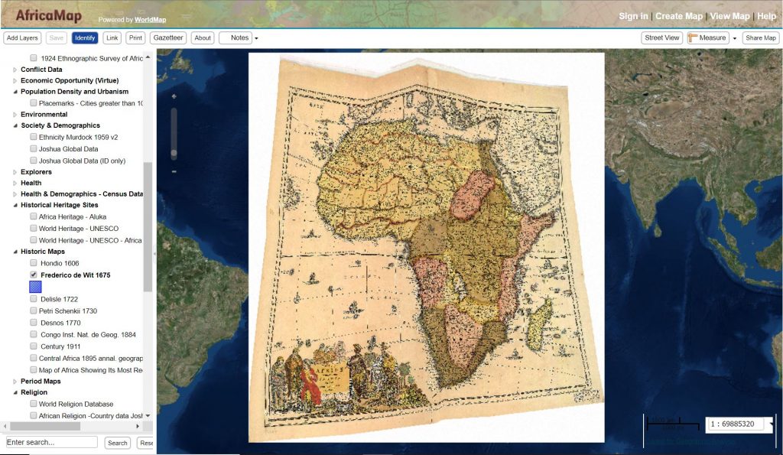The width and height of the screenshot is (783, 455).
Task: Click the Share Map button
Action: [x=761, y=38]
